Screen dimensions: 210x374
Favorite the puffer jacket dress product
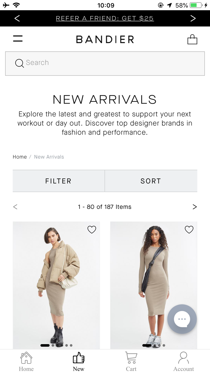[x=92, y=230]
